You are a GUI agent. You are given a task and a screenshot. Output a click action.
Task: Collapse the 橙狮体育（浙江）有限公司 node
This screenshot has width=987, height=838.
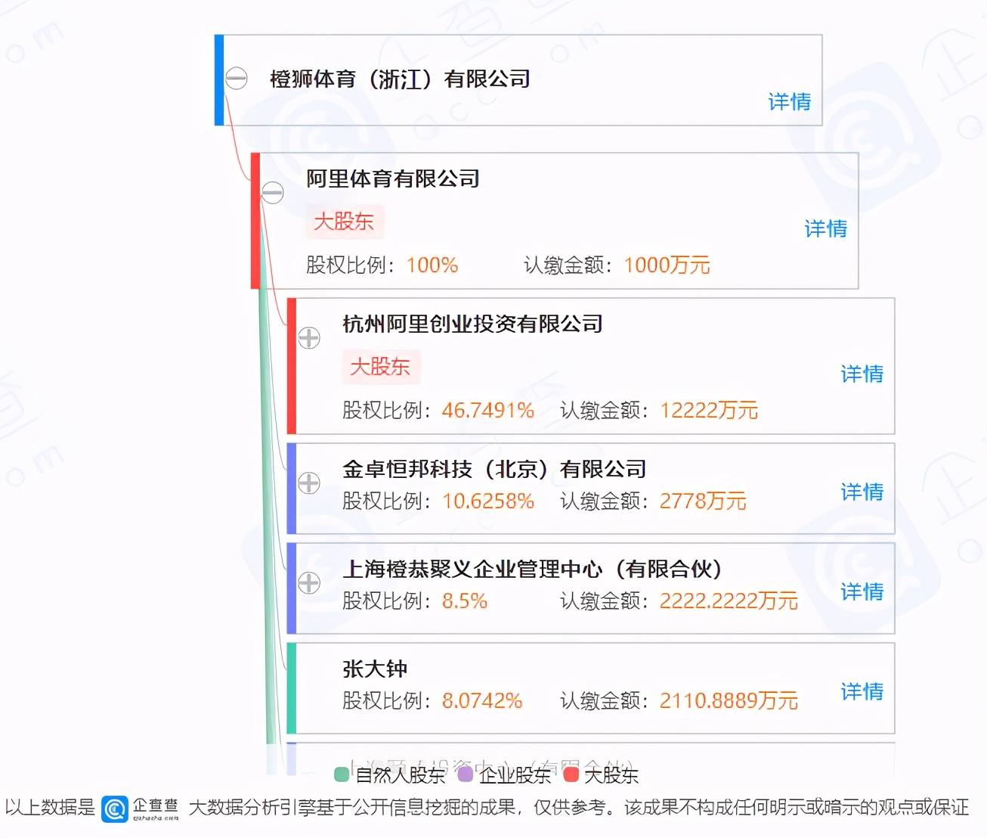[x=237, y=78]
